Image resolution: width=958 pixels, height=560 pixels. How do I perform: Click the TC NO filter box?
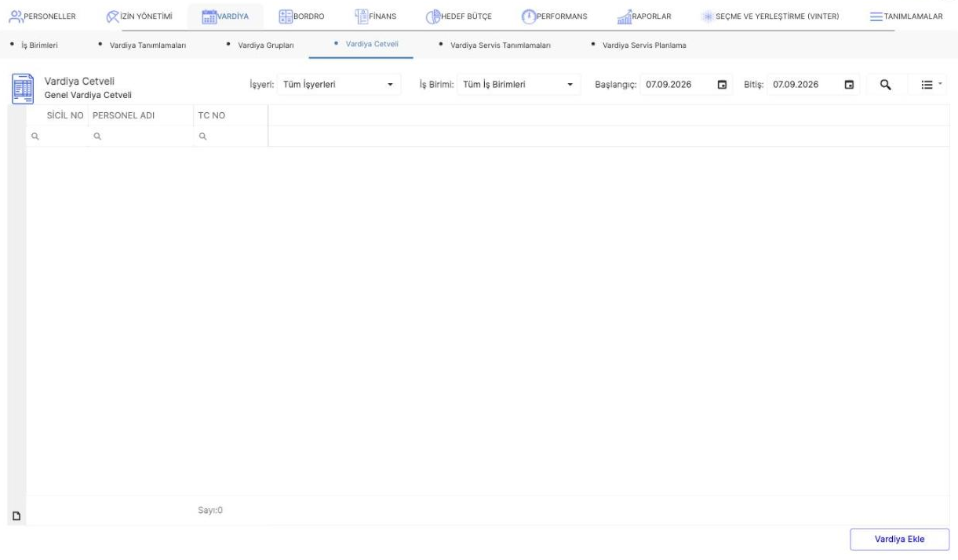pos(231,136)
